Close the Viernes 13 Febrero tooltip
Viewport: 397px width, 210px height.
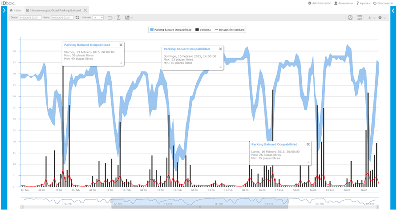point(121,45)
